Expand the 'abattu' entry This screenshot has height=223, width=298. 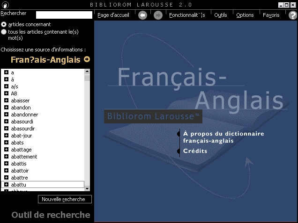6,185
